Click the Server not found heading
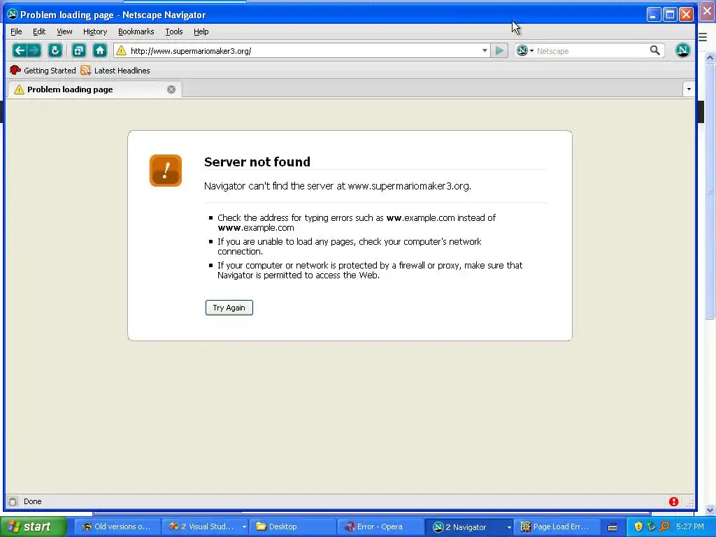The height and width of the screenshot is (537, 716). 257,162
